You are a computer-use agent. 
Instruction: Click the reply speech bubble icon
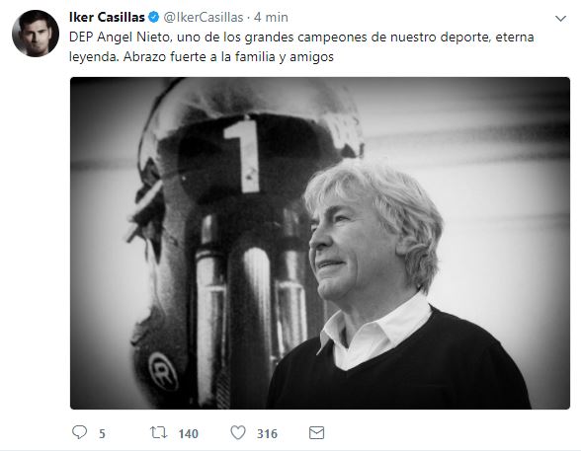(x=79, y=432)
